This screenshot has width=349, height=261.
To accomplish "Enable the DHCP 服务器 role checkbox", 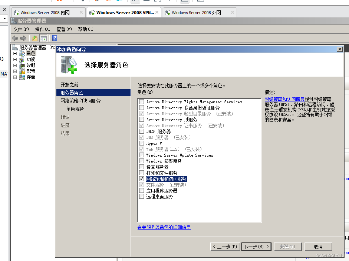I will pyautogui.click(x=142, y=131).
